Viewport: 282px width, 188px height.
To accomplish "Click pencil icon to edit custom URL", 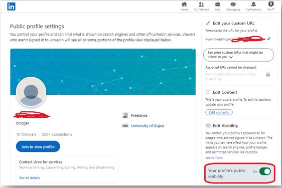I will (x=268, y=39).
